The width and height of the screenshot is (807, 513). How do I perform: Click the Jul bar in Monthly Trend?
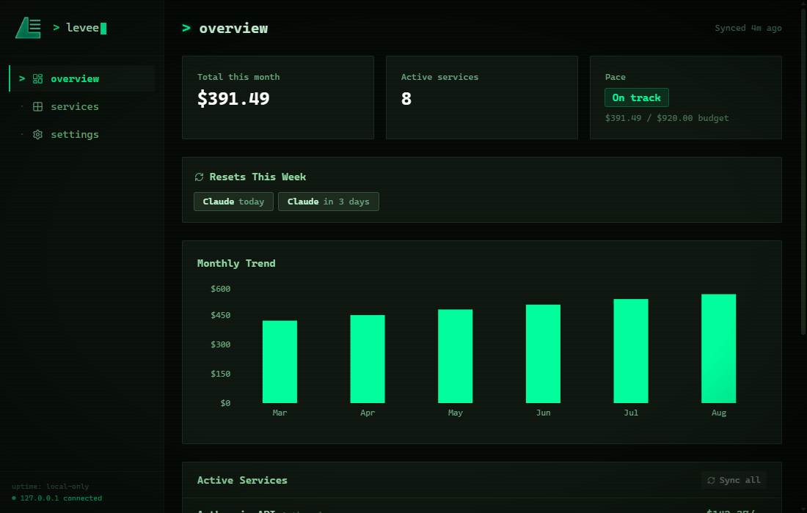(x=631, y=351)
